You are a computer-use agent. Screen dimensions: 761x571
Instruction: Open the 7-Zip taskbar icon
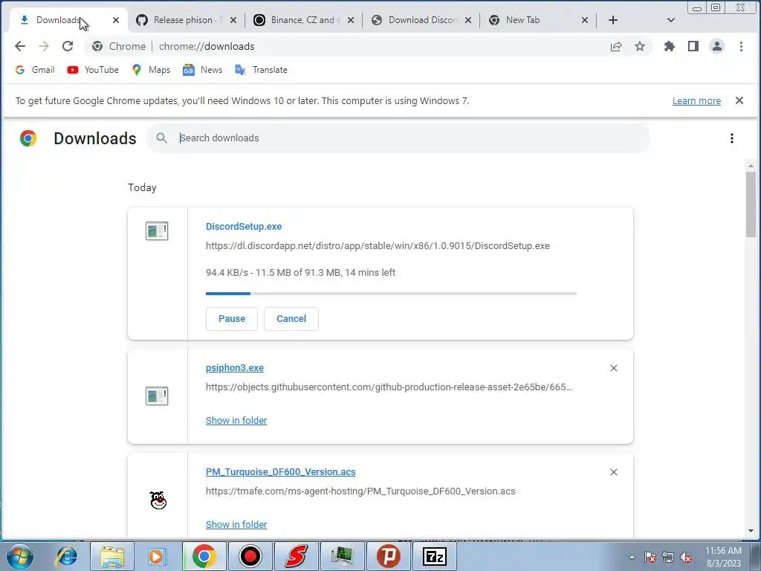point(435,556)
